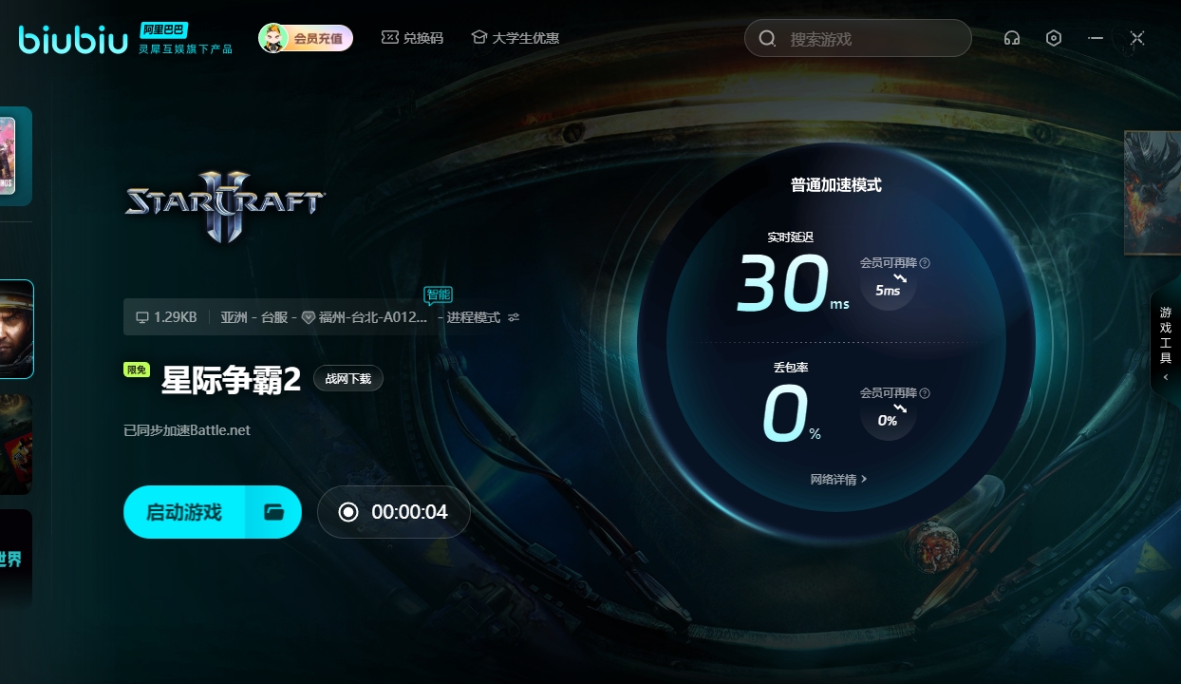Viewport: 1181px width, 684px height.
Task: Click the 30 ms latency value
Action: pyautogui.click(x=794, y=284)
